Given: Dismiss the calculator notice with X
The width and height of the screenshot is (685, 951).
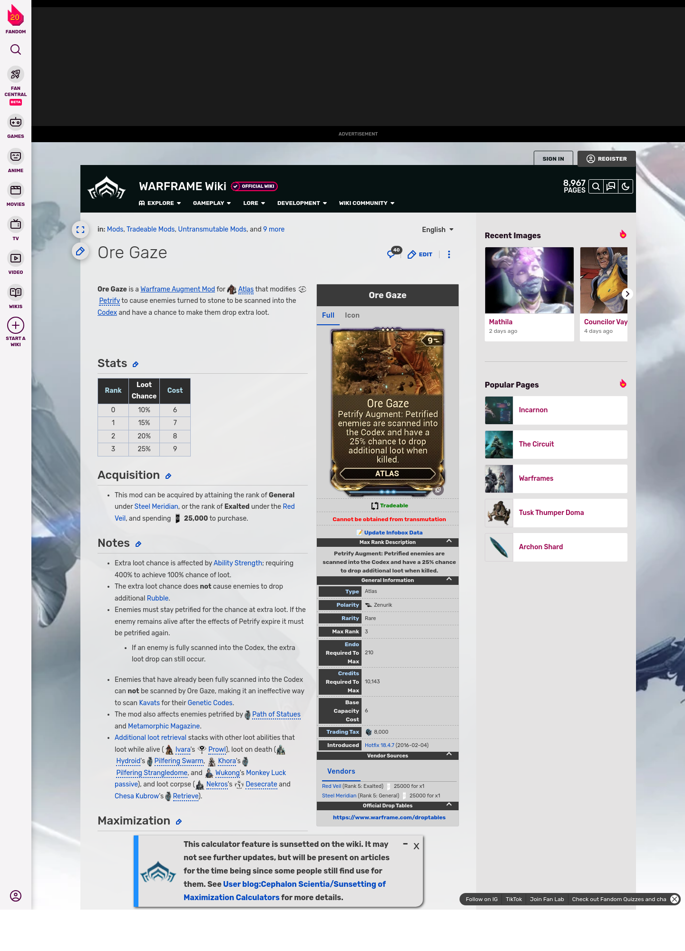Looking at the screenshot, I should (416, 846).
